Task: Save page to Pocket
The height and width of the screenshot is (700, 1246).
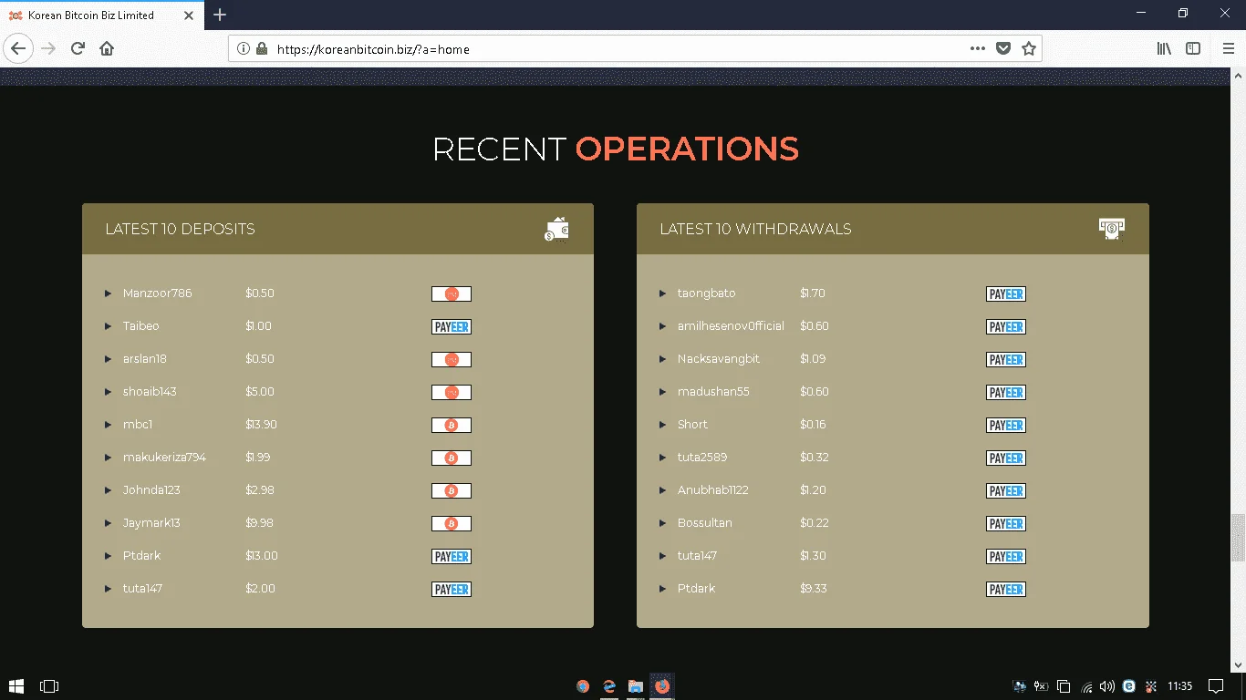Action: pyautogui.click(x=1002, y=49)
